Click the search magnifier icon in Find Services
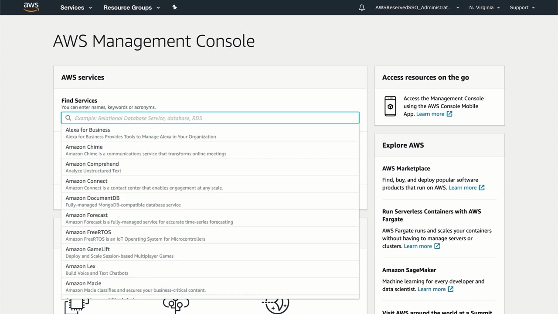 [x=68, y=118]
